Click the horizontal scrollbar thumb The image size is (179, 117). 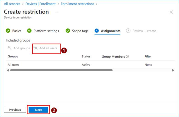[61, 70]
